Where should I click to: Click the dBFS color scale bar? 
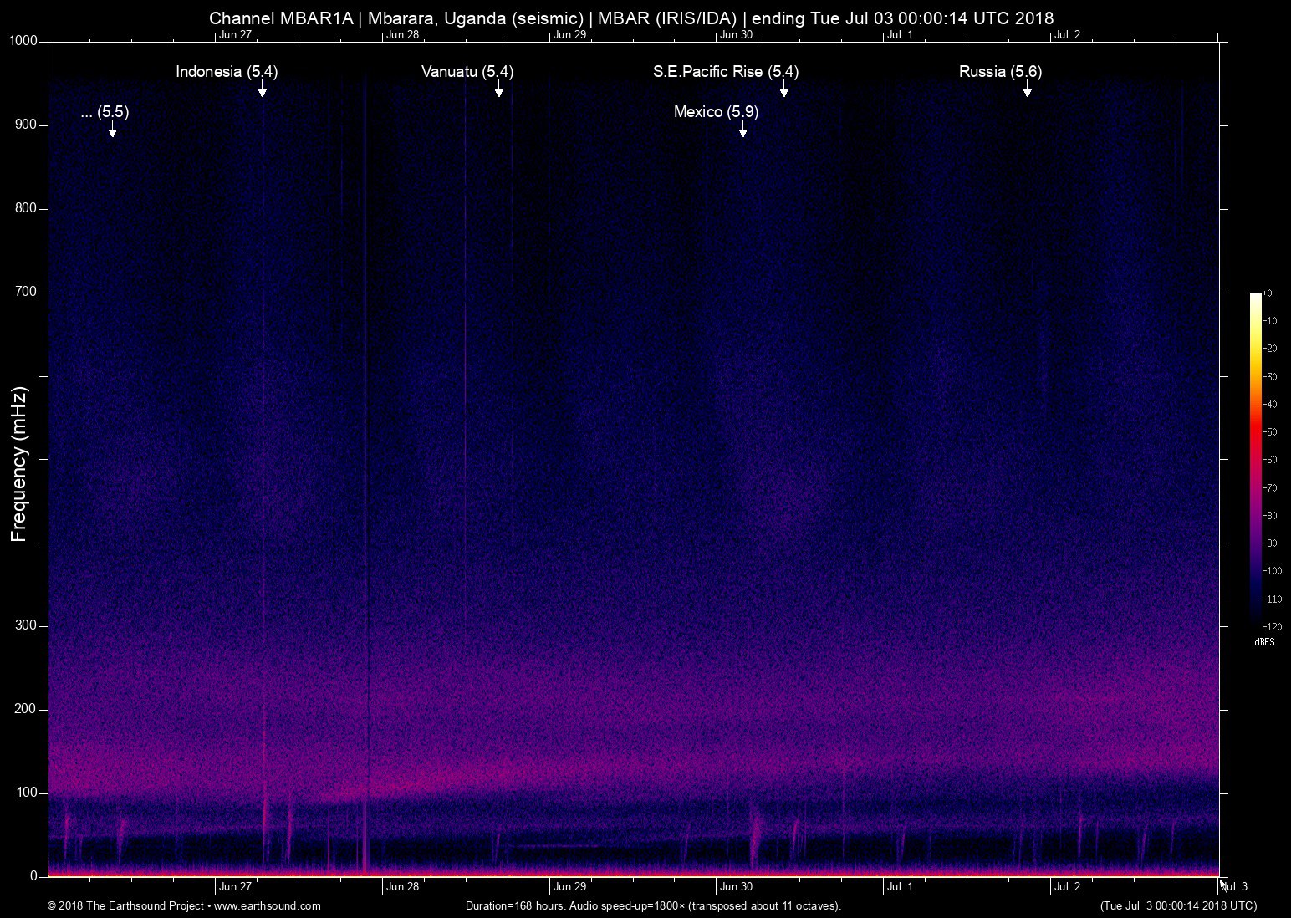(x=1255, y=458)
